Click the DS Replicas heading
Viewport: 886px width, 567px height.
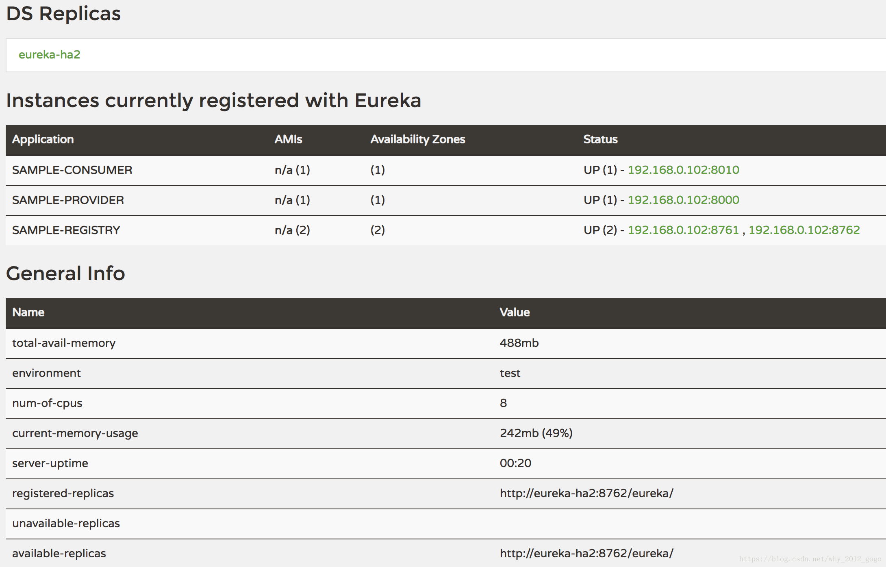tap(63, 14)
